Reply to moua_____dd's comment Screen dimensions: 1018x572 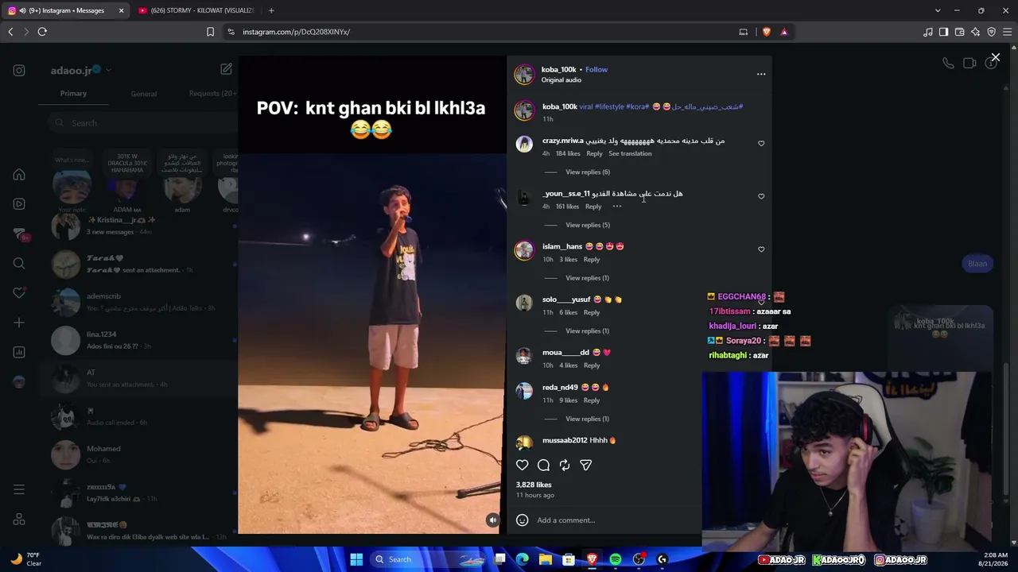[x=592, y=365]
